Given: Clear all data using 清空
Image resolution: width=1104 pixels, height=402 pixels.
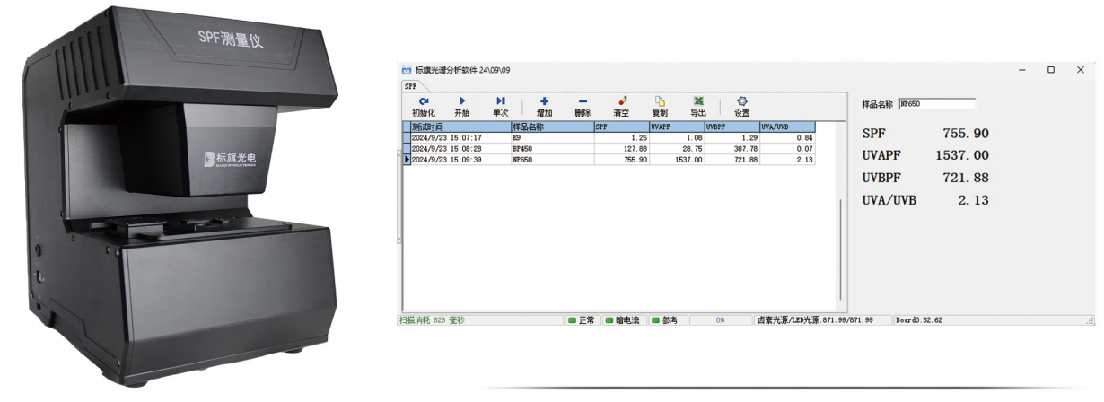Looking at the screenshot, I should (621, 107).
